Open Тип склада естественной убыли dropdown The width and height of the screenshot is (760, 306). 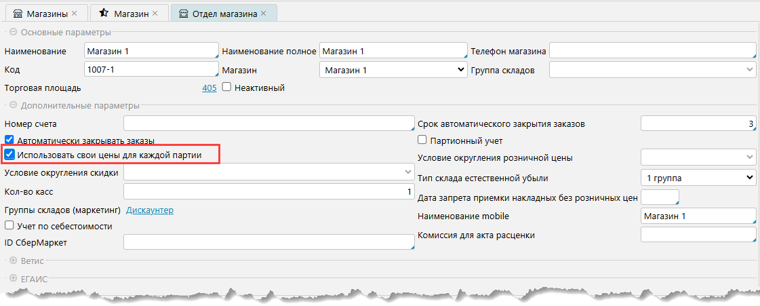[x=698, y=178]
